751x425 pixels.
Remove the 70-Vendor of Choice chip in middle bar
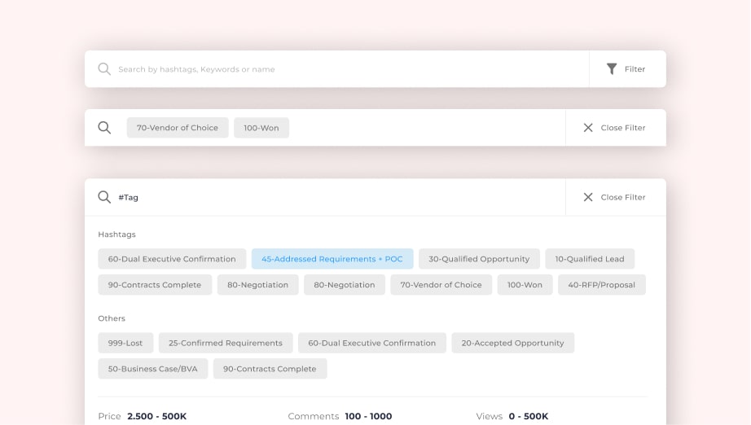[x=178, y=128]
